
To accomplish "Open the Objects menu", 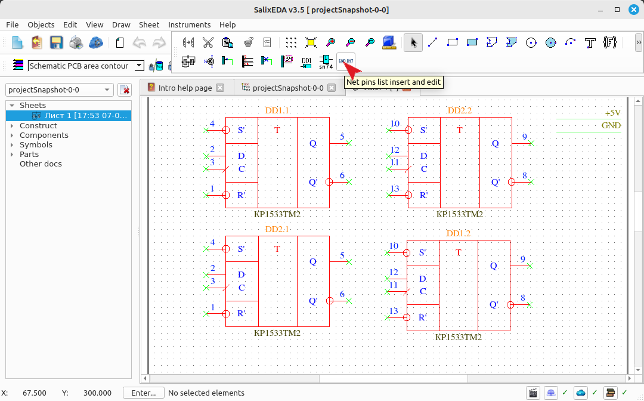I will (41, 24).
